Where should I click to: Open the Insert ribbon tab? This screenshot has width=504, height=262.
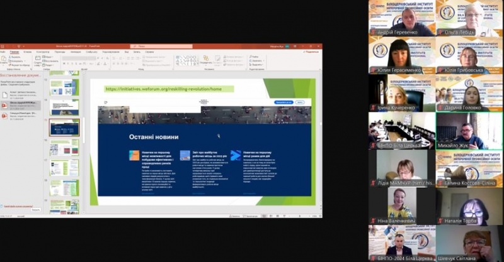pos(27,52)
